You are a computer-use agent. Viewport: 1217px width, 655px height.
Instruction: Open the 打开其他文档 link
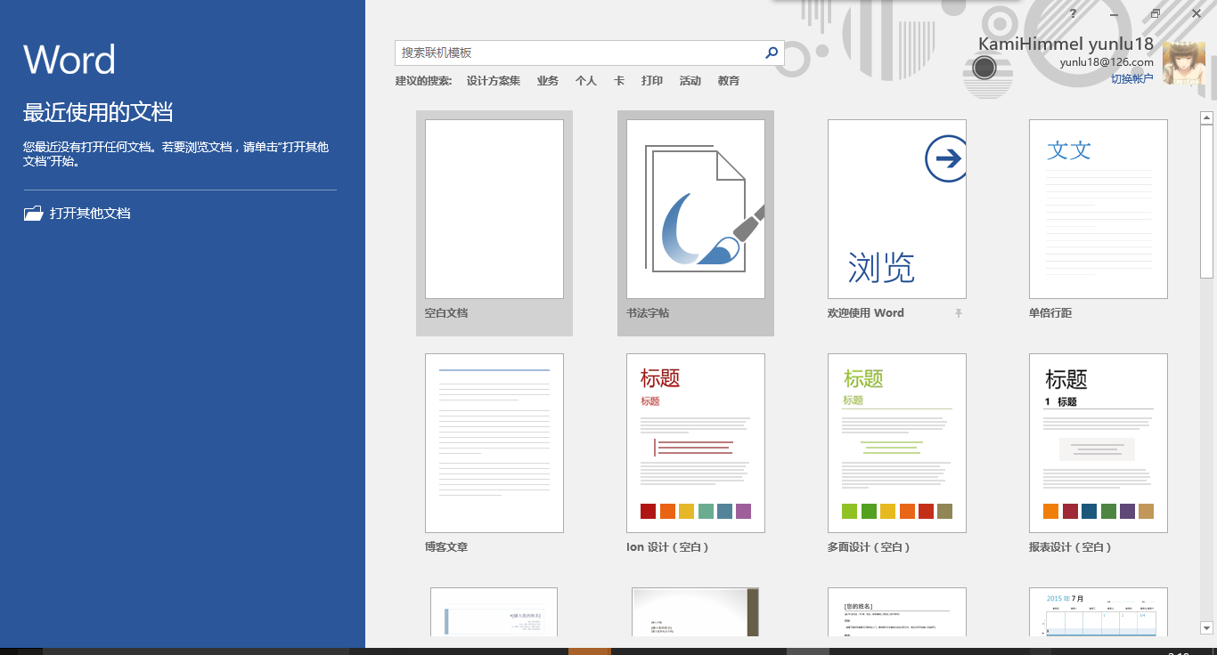tap(90, 214)
